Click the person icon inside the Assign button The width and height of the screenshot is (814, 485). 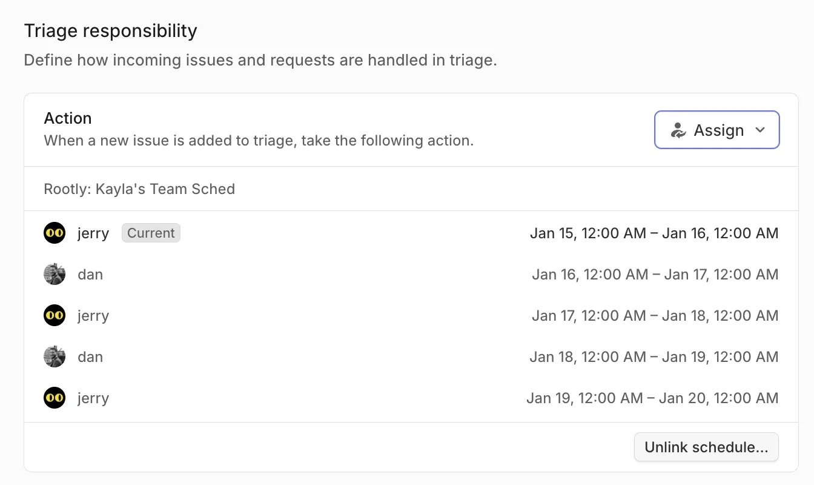click(x=678, y=130)
